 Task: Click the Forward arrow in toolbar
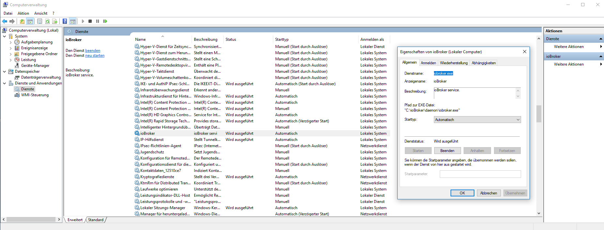pyautogui.click(x=12, y=21)
